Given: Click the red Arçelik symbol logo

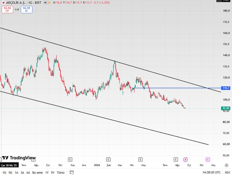Looking at the screenshot, I should (x=3, y=3).
